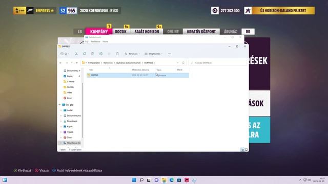Open the three-dots See more menu
The image size is (328, 184).
point(170,54)
